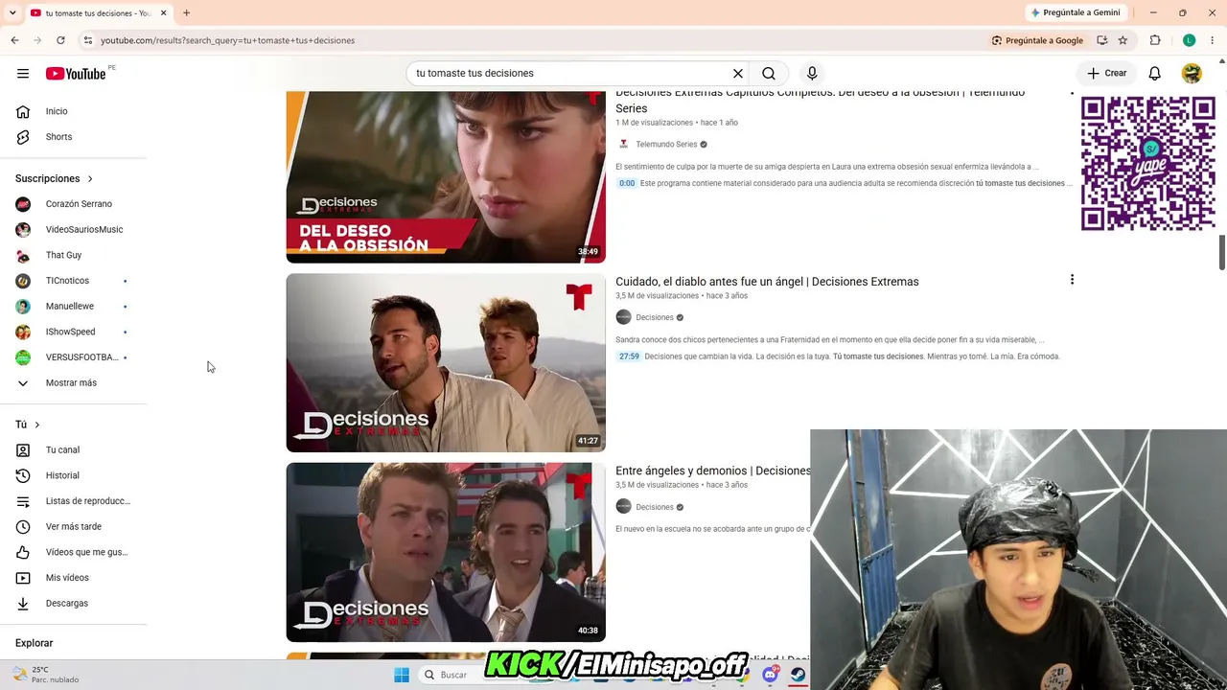1227x690 pixels.
Task: Open Discord from the taskbar
Action: pyautogui.click(x=770, y=675)
